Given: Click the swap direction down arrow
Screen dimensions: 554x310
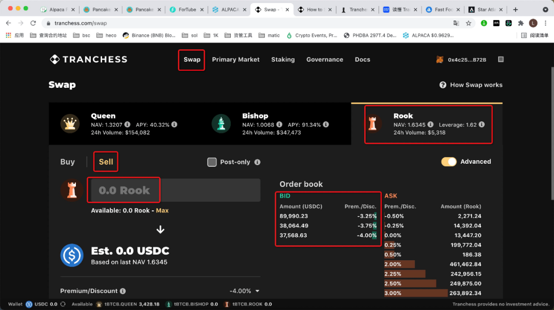Looking at the screenshot, I should click(x=161, y=230).
